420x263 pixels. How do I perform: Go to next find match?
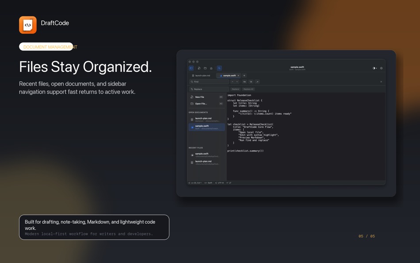pos(237,81)
